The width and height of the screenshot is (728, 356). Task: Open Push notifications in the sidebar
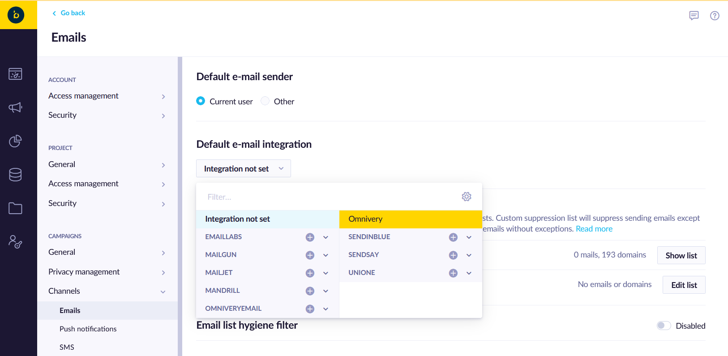pos(88,329)
